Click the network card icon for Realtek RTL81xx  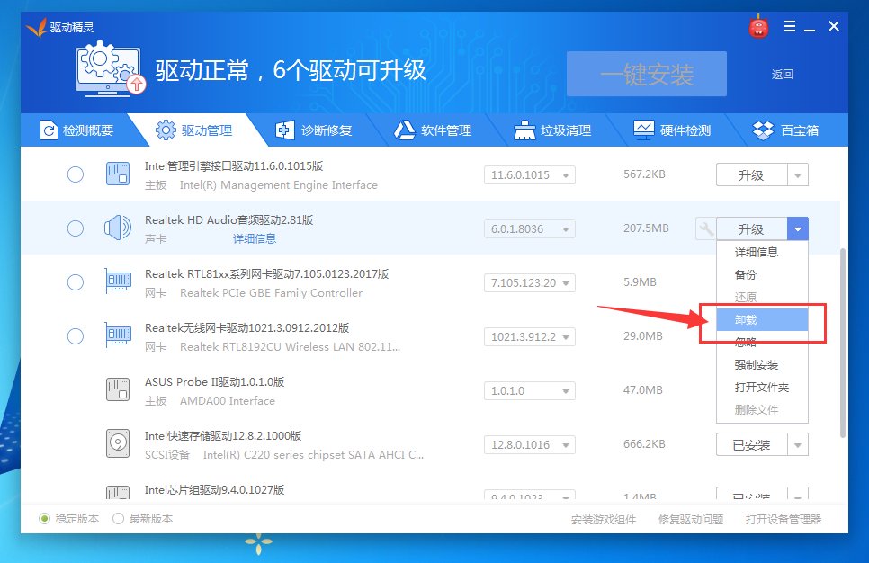(x=118, y=281)
